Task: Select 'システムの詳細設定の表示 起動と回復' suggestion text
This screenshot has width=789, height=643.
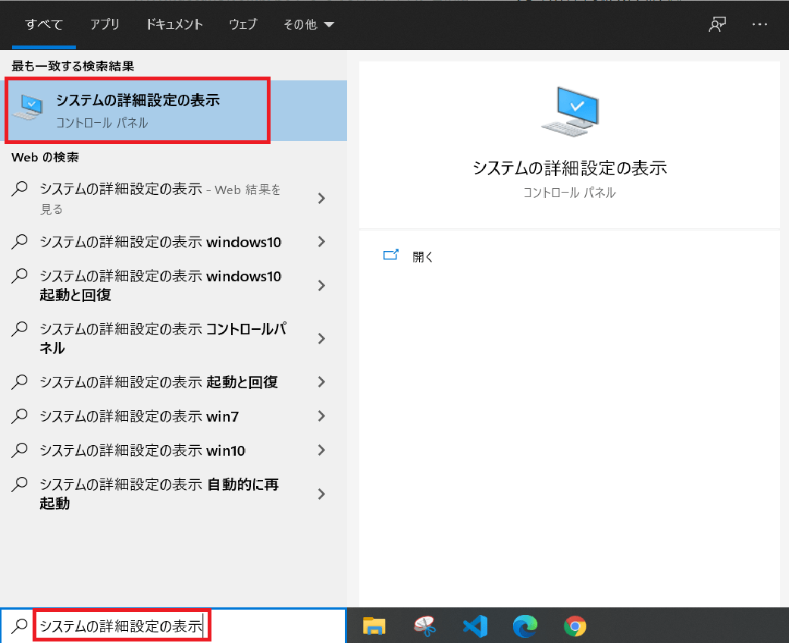Action: [158, 381]
